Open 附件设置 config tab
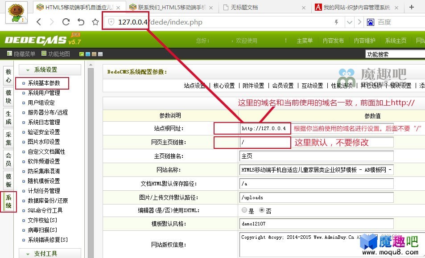This screenshot has width=425, height=258. (x=253, y=86)
